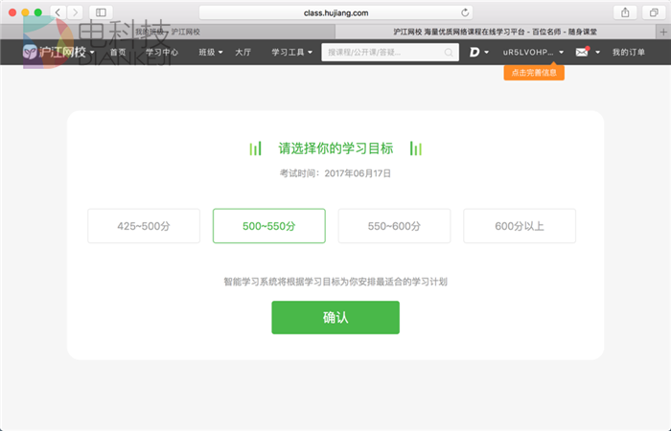Go to 首页 in the navigation bar
The height and width of the screenshot is (431, 671).
(x=118, y=52)
